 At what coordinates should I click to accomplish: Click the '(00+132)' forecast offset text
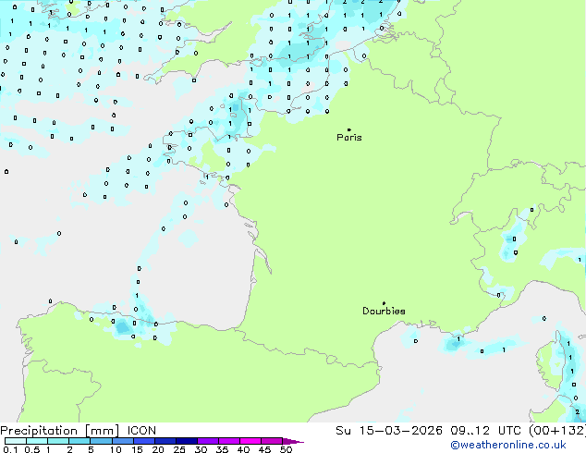(x=557, y=431)
